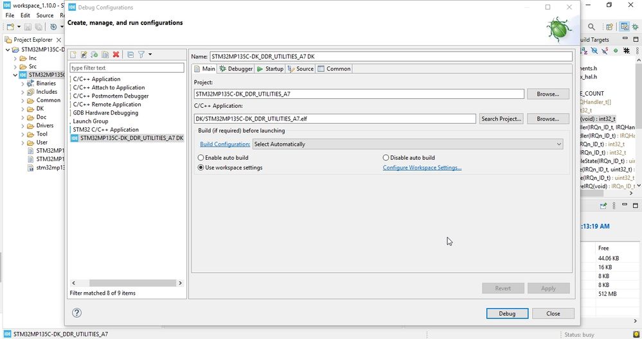The height and width of the screenshot is (339, 642).
Task: Collapse all launch configuration tree items
Action: (x=130, y=55)
